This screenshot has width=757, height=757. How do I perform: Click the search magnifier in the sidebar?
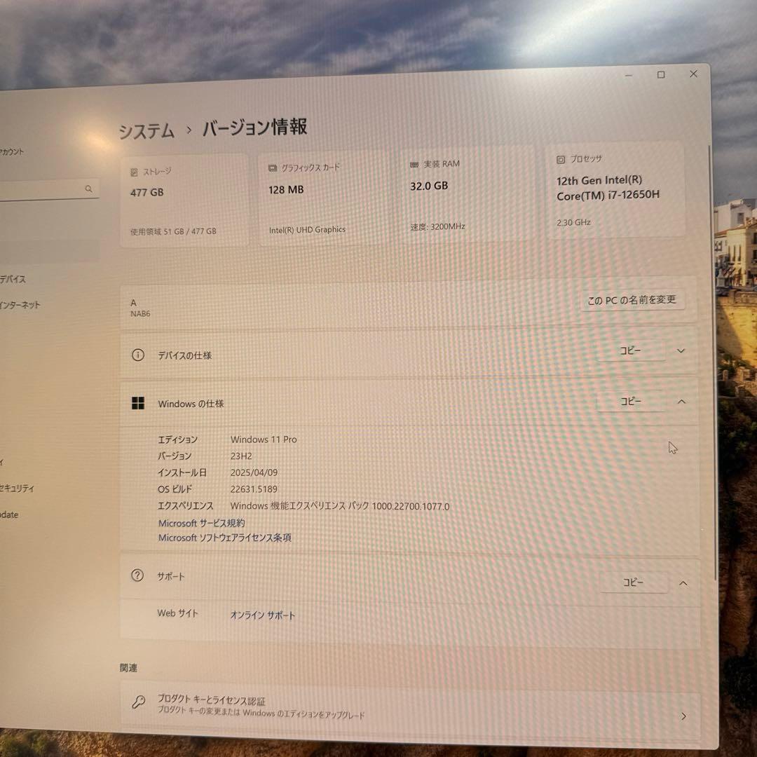(x=89, y=189)
